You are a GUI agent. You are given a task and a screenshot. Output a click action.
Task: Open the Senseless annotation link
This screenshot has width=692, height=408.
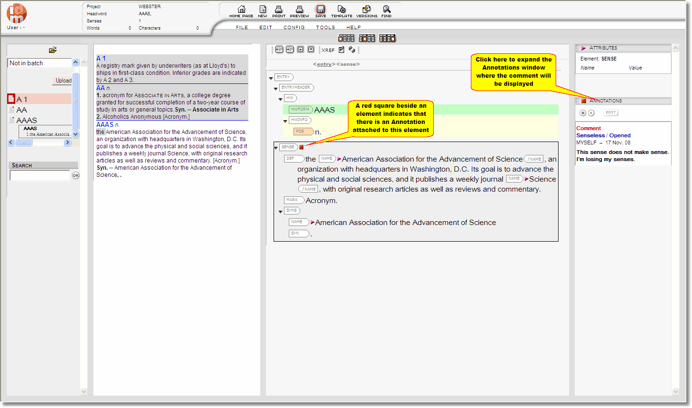tap(590, 135)
